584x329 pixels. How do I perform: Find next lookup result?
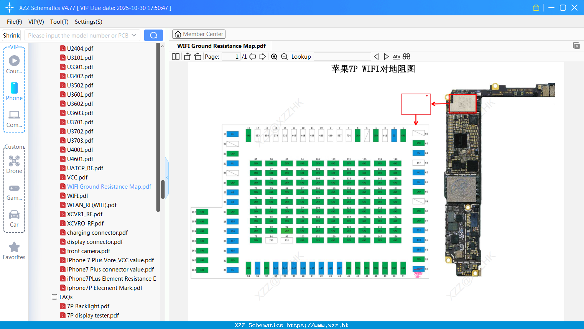point(386,56)
